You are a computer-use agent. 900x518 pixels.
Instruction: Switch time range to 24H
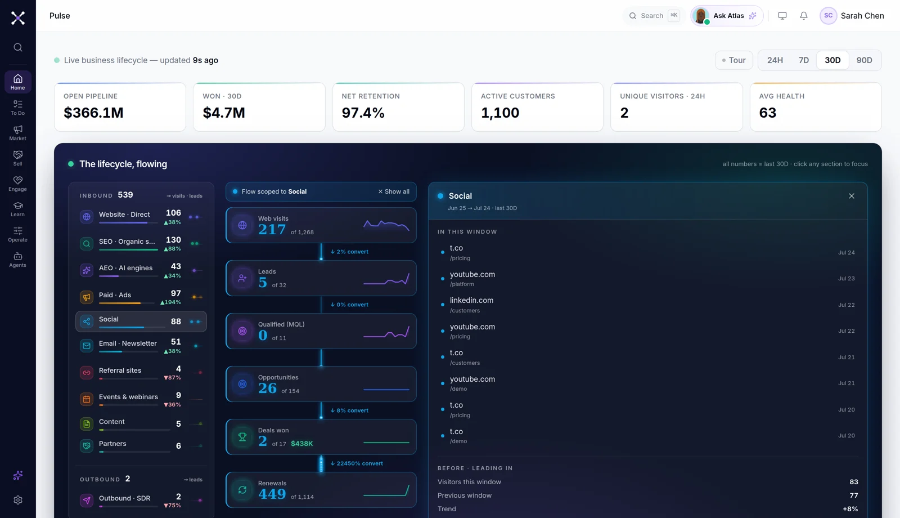point(775,60)
